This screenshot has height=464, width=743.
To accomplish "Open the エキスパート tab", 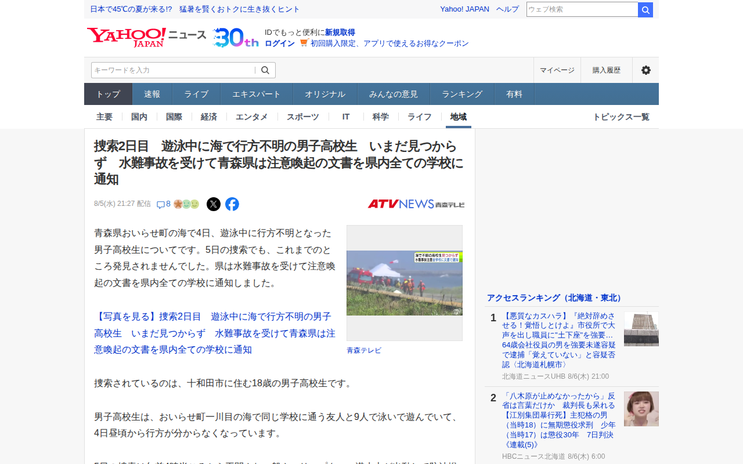I will pyautogui.click(x=257, y=94).
